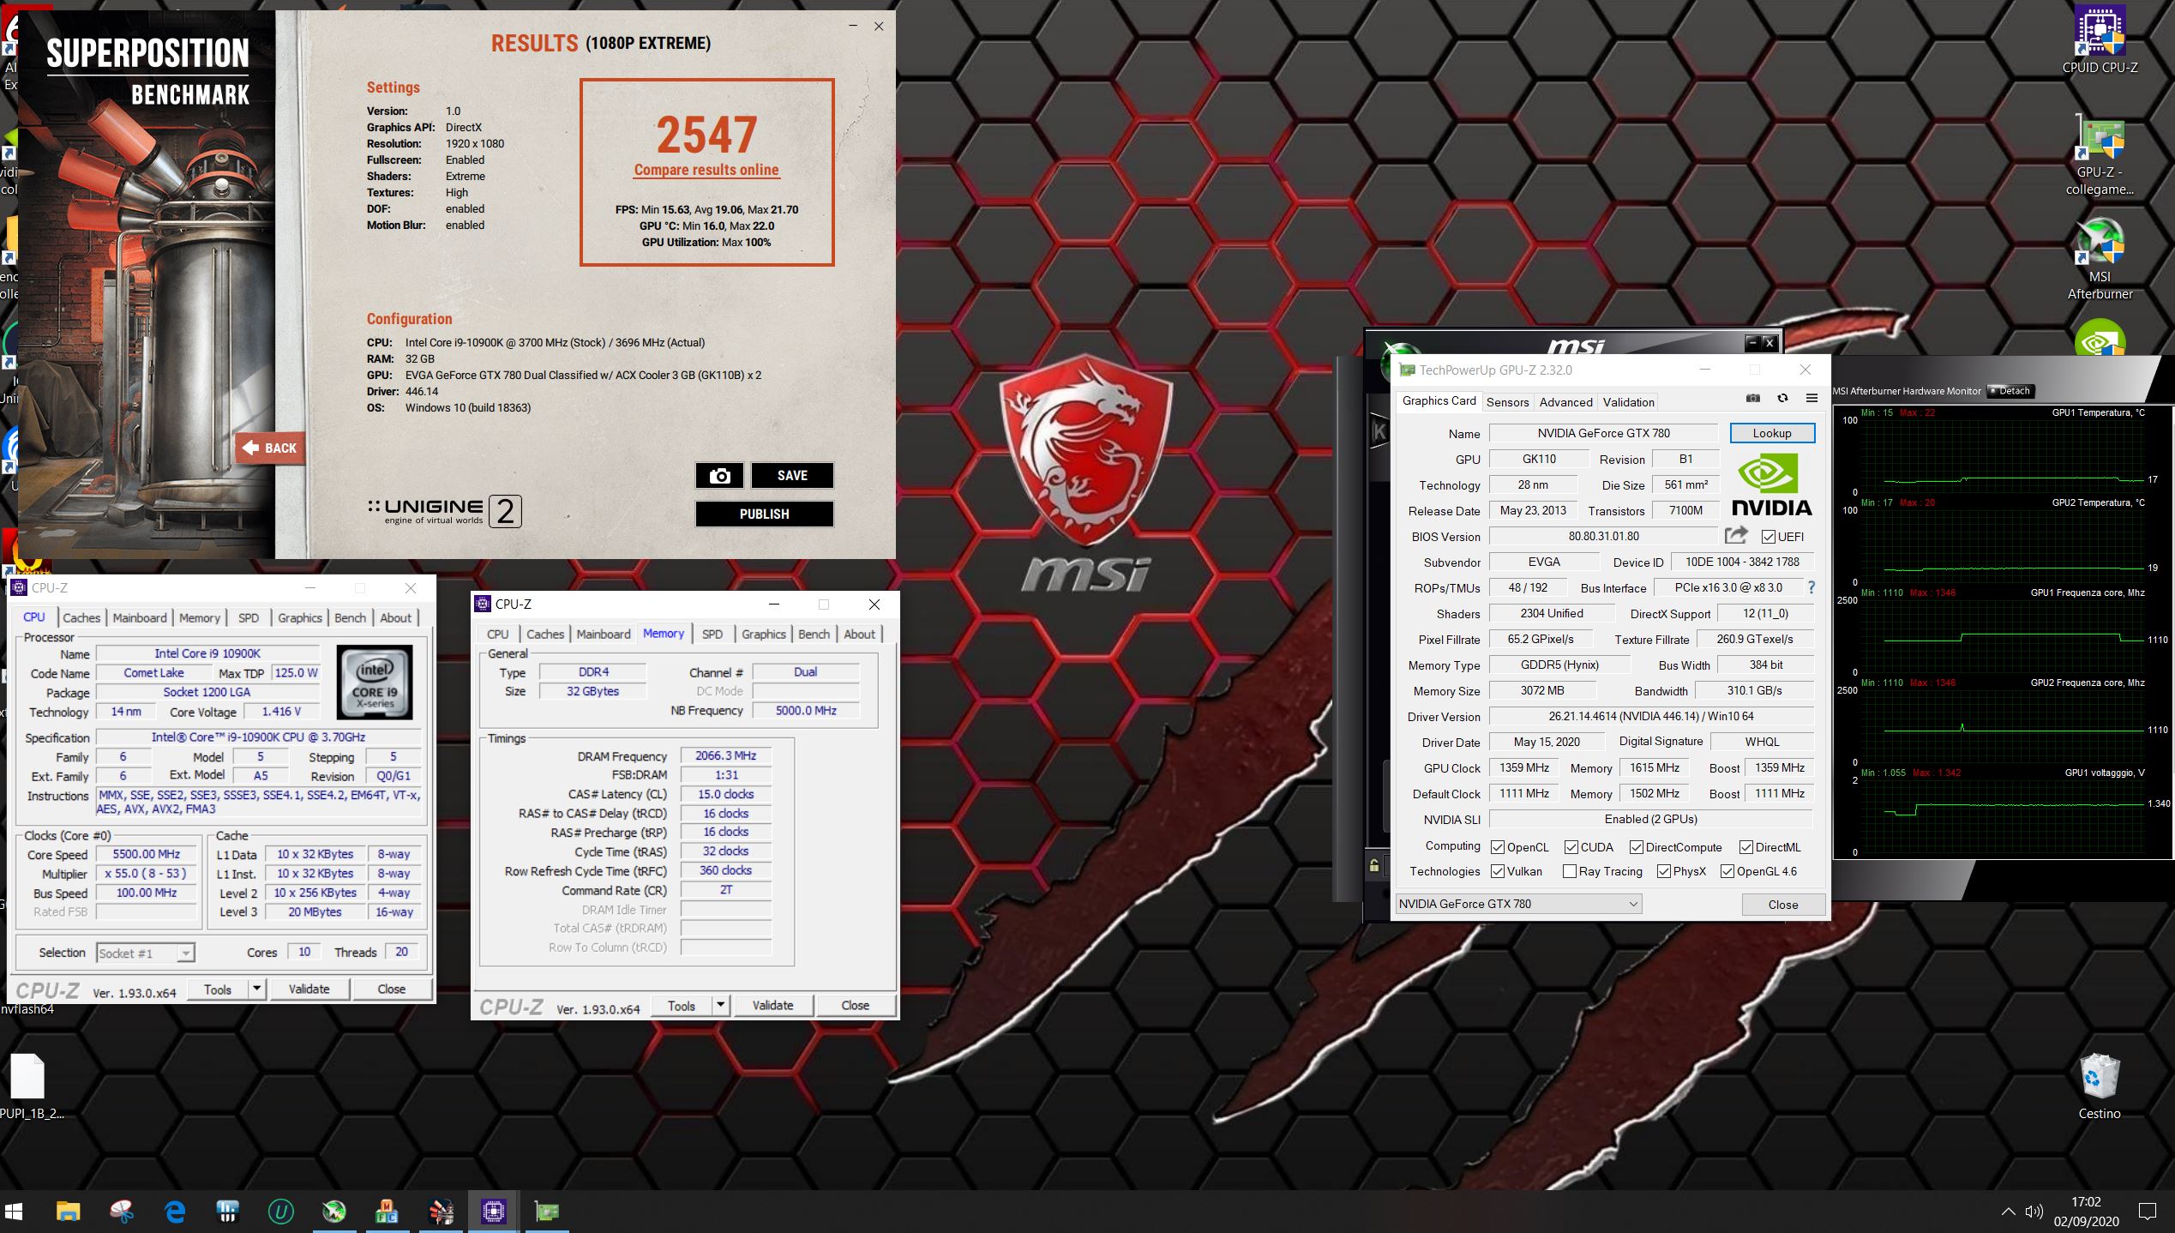Toggle the CUDA checkbox
Viewport: 2175px width, 1233px height.
pos(1571,847)
